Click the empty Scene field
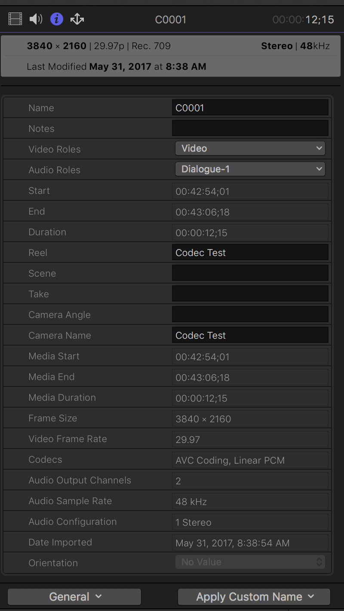The width and height of the screenshot is (344, 611). (x=250, y=273)
